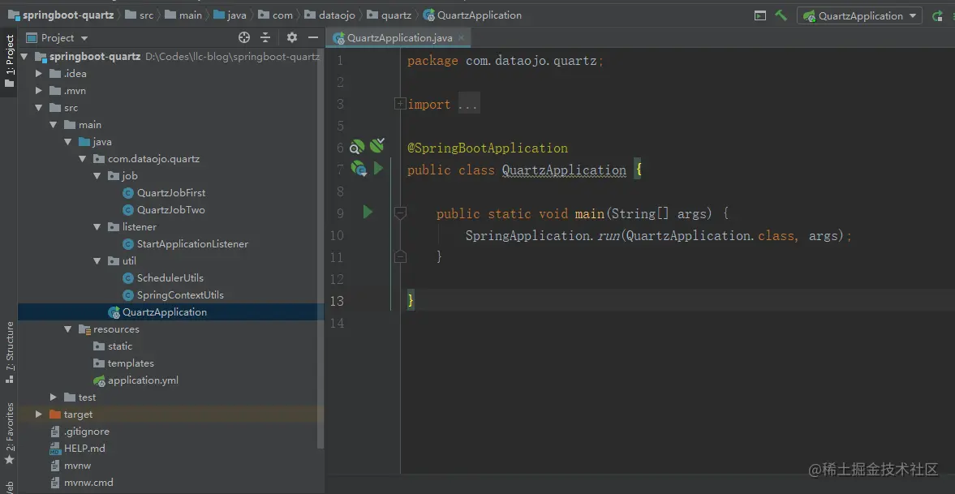Open the 7: Structure tool window tab
Screen dimensions: 955x494
9,352
